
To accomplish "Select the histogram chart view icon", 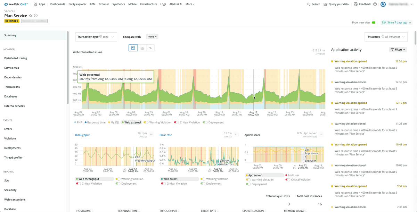I will [x=142, y=48].
